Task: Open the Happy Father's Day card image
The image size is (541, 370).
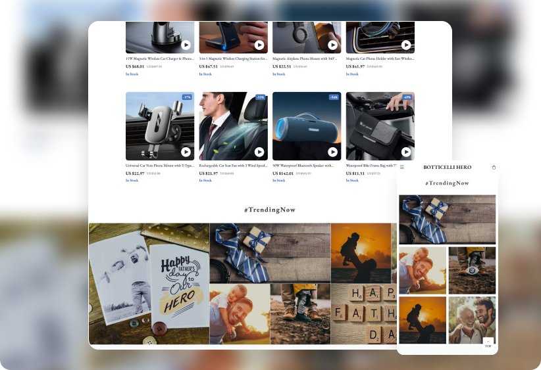Action: click(149, 284)
